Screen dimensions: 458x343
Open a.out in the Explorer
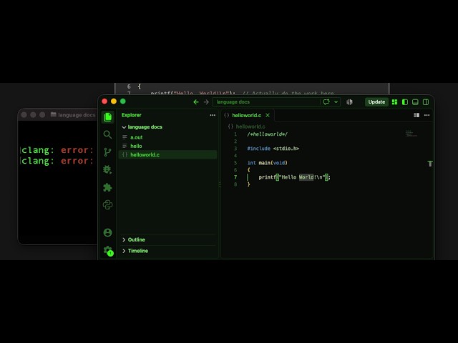click(167, 137)
